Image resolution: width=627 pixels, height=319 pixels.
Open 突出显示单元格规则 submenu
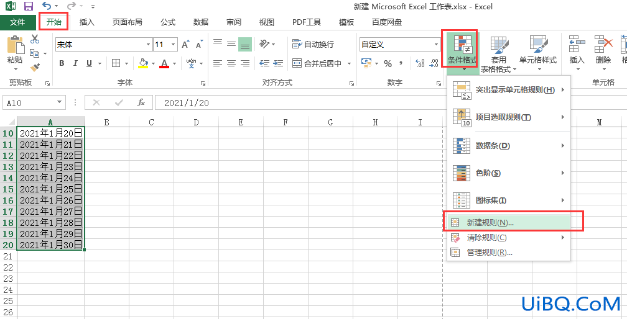tap(509, 90)
